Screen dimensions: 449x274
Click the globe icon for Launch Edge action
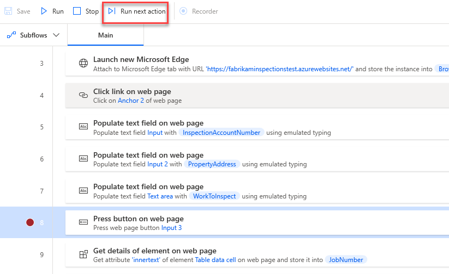pos(83,64)
